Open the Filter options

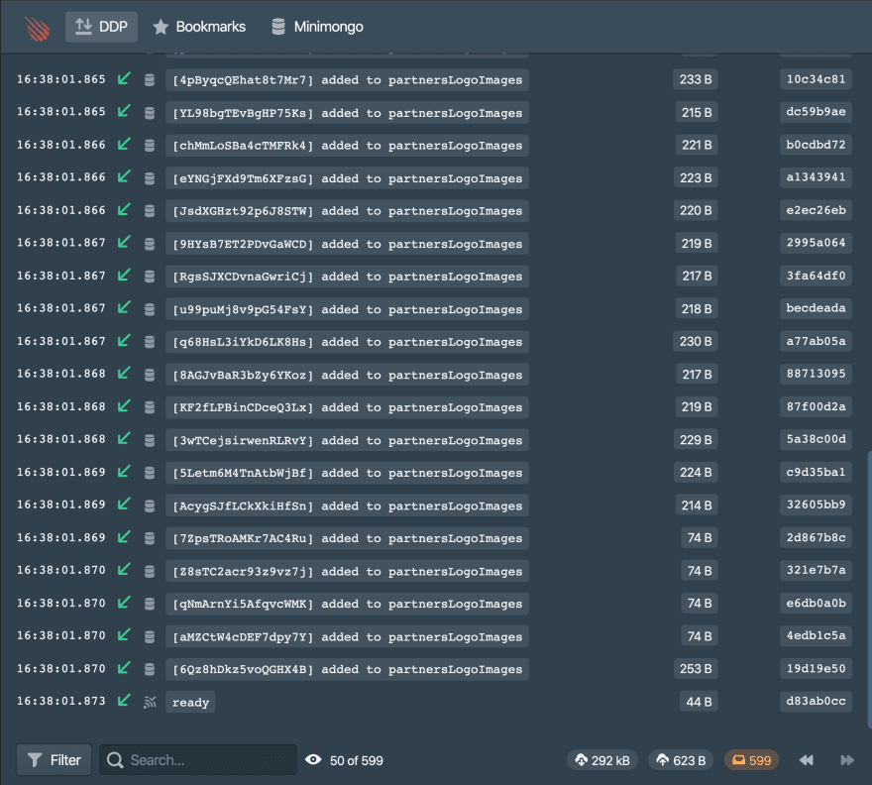[x=54, y=760]
